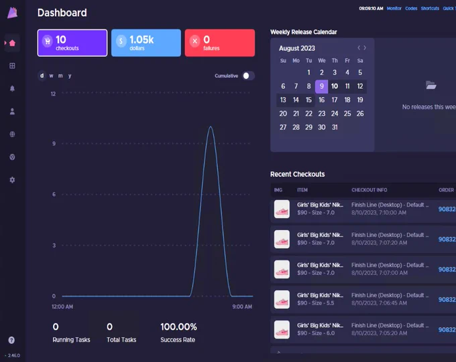Open order number link for 7:05:20 AM checkout
Screen dimensions: 456x362
click(x=447, y=330)
